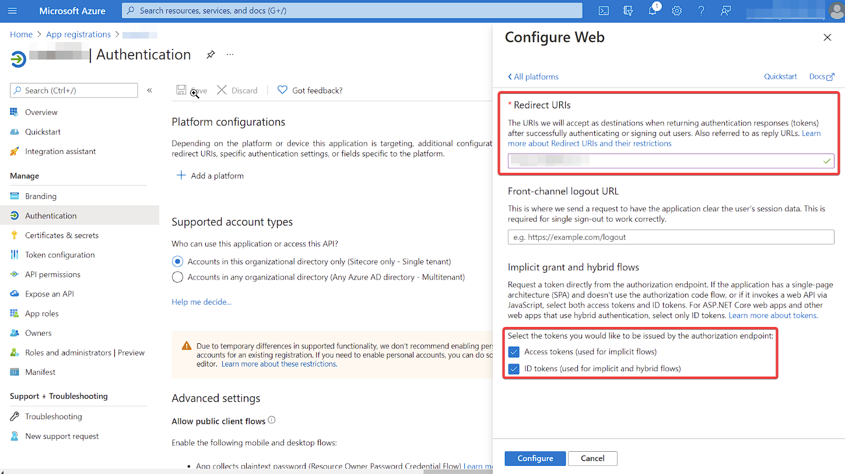Click the Expose an API cloud icon
The image size is (845, 474).
(15, 294)
